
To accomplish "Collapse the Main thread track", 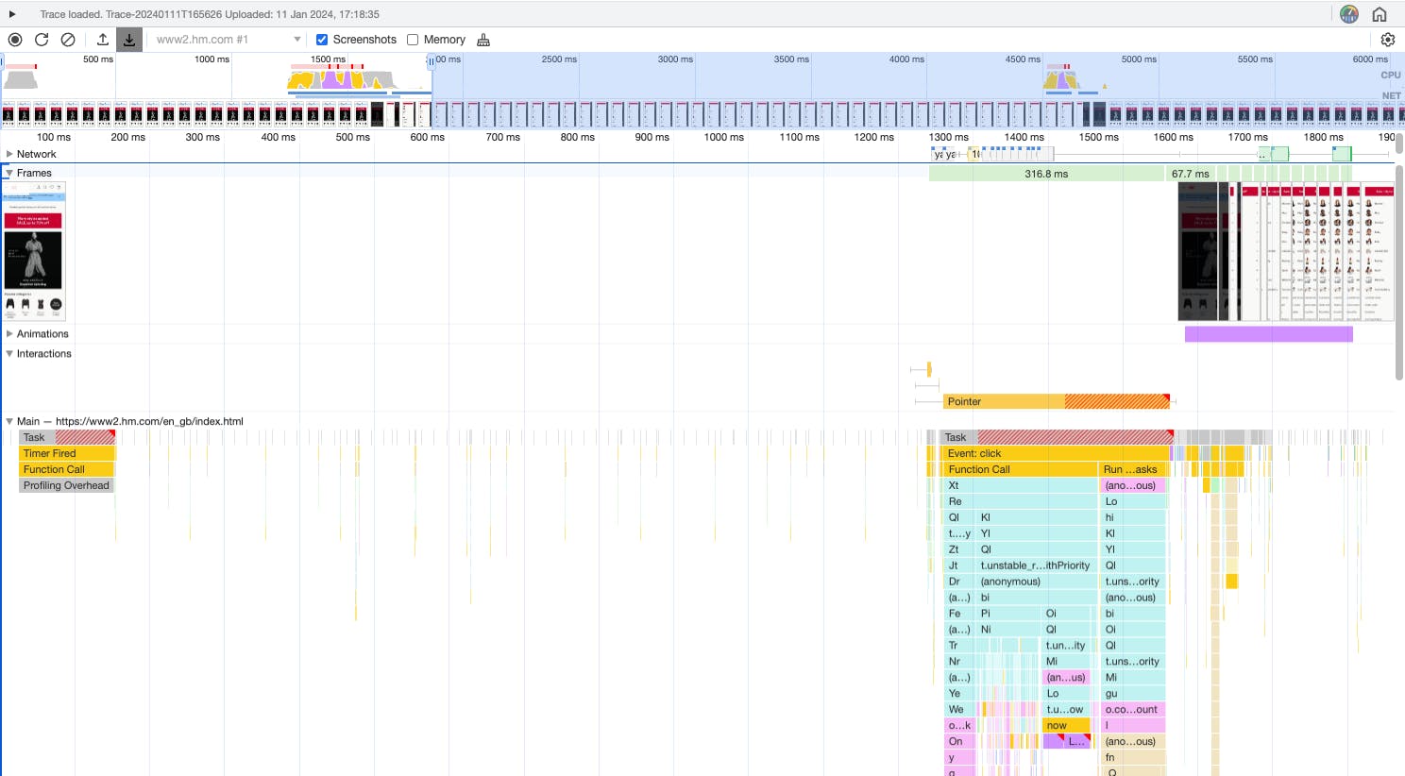I will tap(10, 421).
